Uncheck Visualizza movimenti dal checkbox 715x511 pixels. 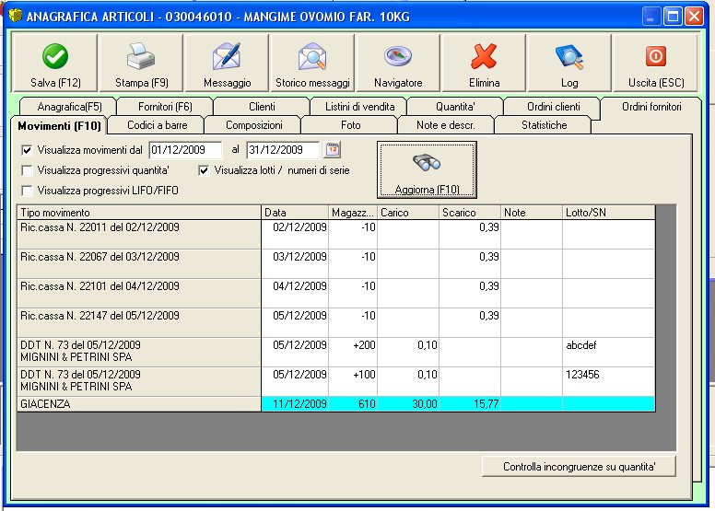click(27, 150)
